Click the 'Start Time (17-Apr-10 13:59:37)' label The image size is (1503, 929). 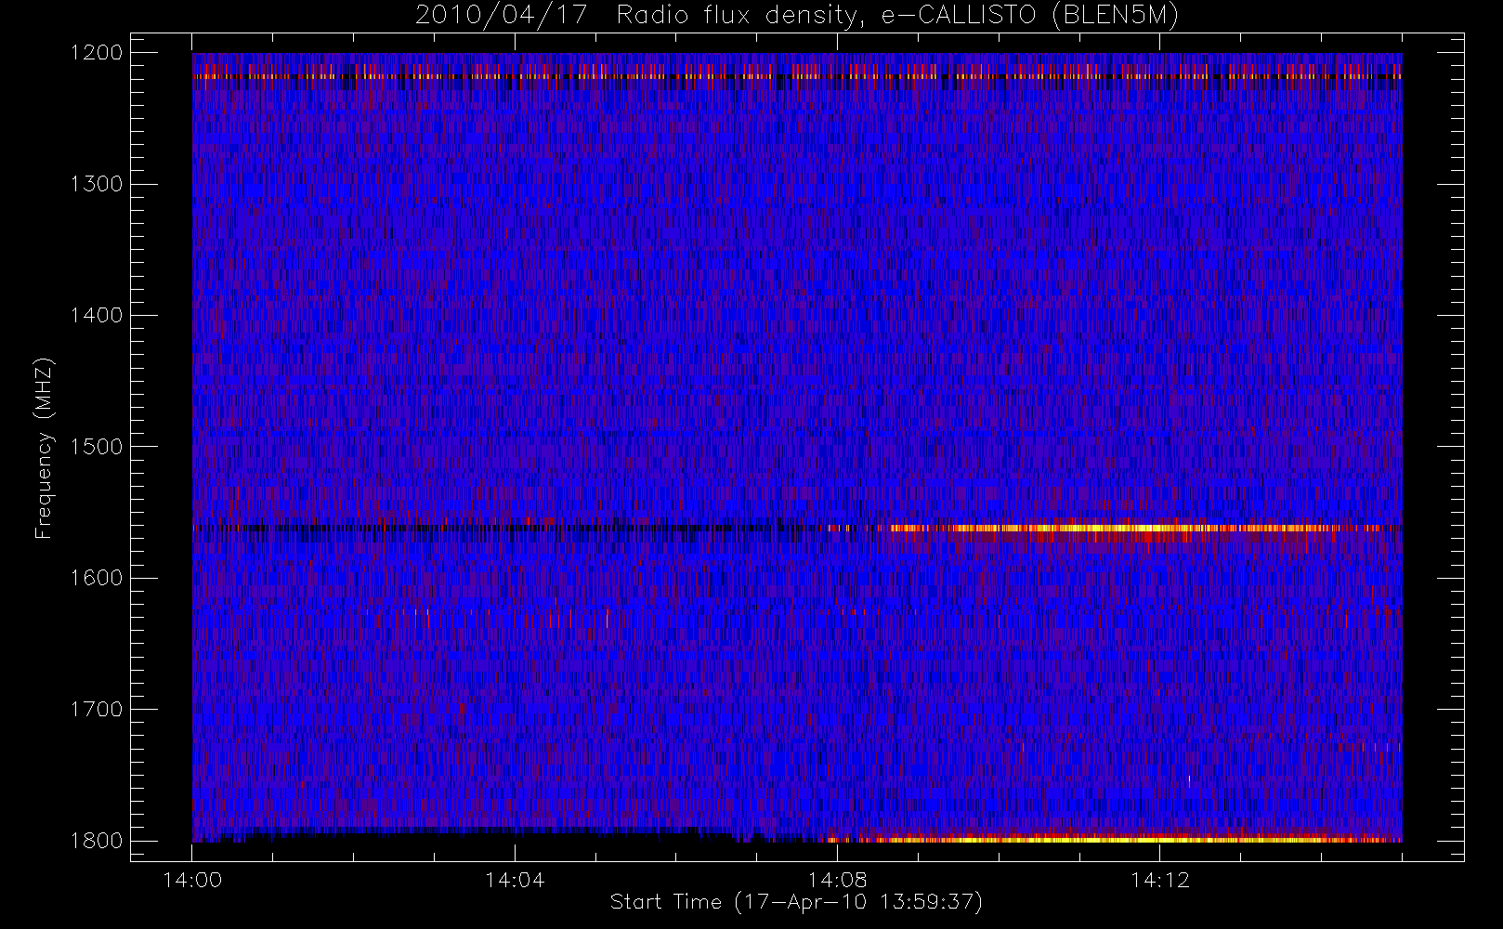click(796, 902)
